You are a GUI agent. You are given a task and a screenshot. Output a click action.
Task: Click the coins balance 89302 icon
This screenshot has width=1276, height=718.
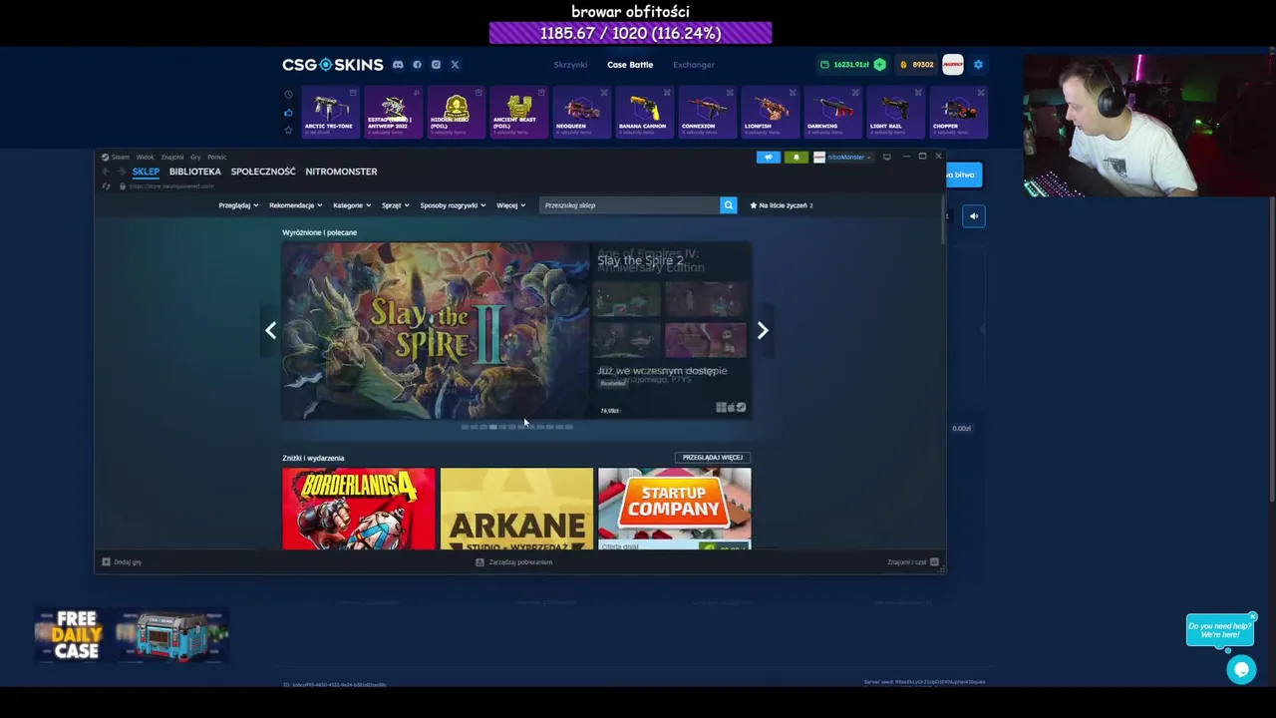[x=903, y=65]
